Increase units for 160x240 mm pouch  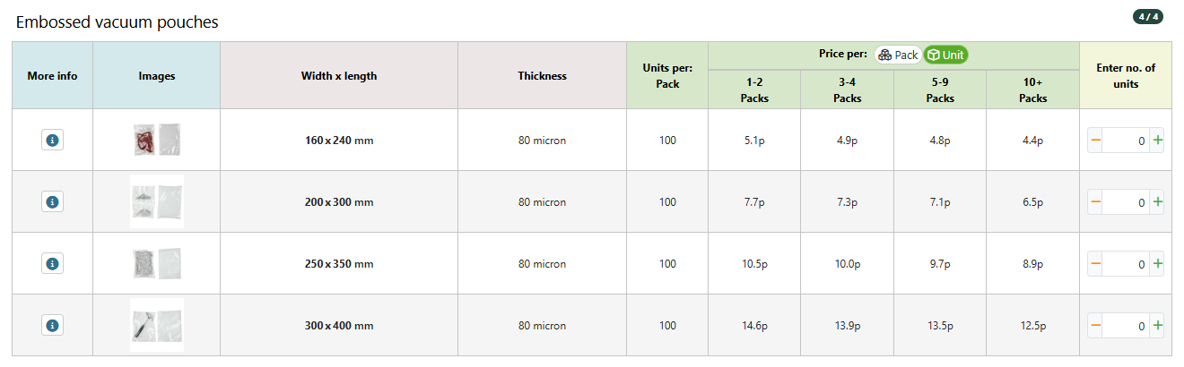point(1157,141)
